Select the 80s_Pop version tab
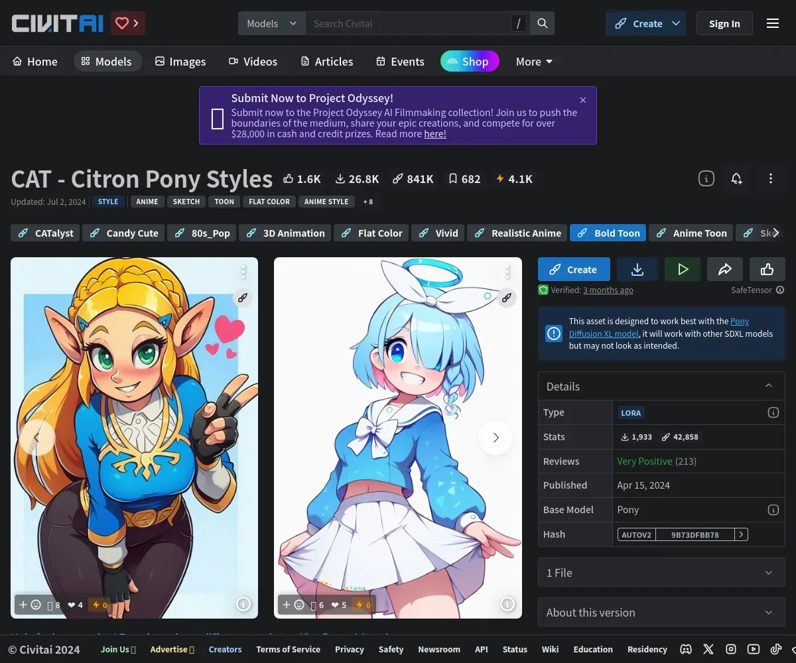The width and height of the screenshot is (796, 663). tap(202, 233)
